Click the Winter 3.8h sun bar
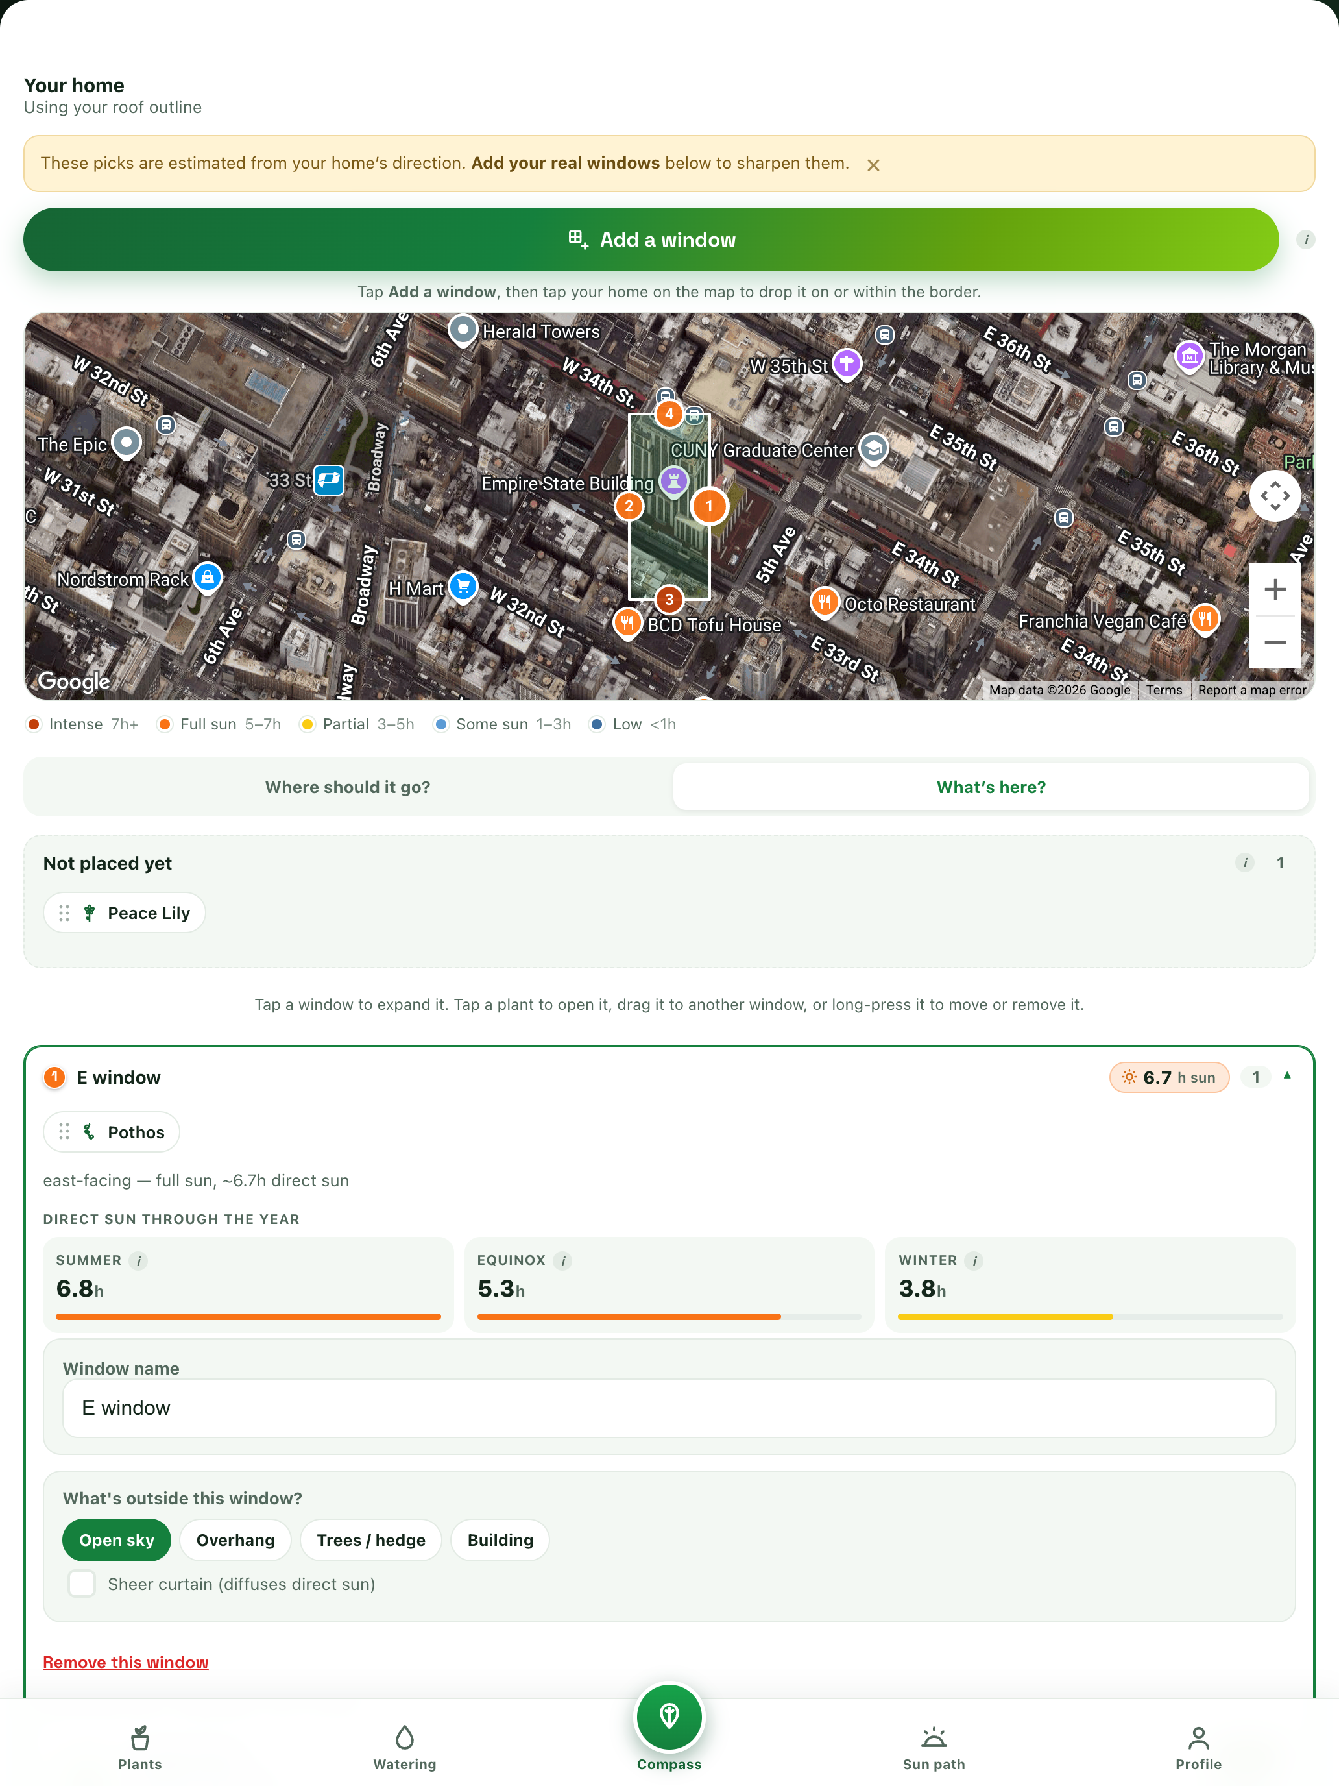The height and width of the screenshot is (1786, 1339). (x=1091, y=1317)
